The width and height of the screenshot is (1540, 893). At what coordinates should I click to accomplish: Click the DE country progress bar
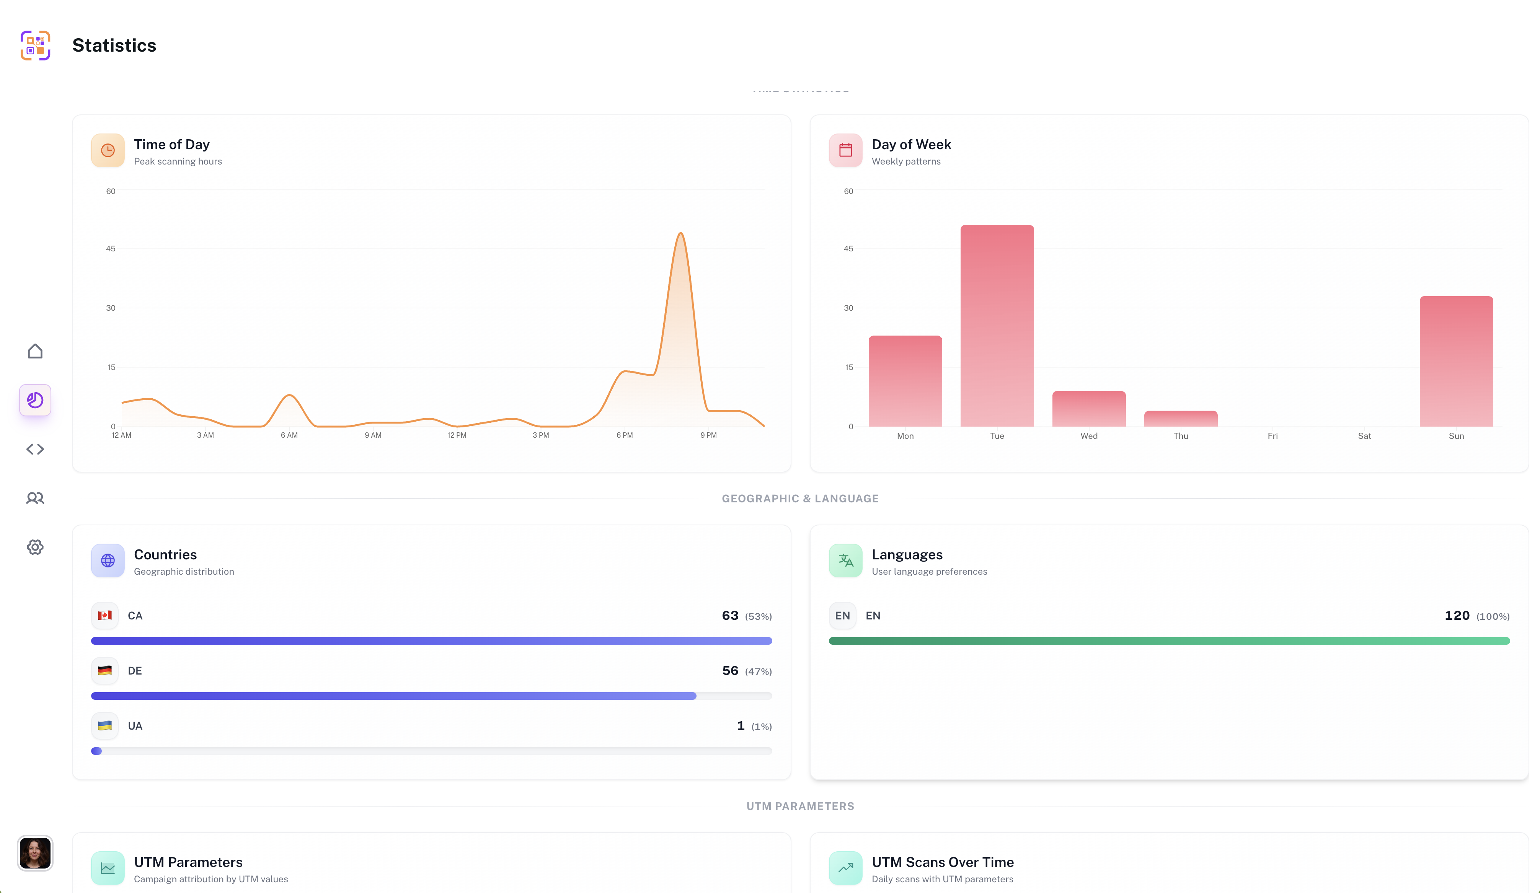point(393,696)
